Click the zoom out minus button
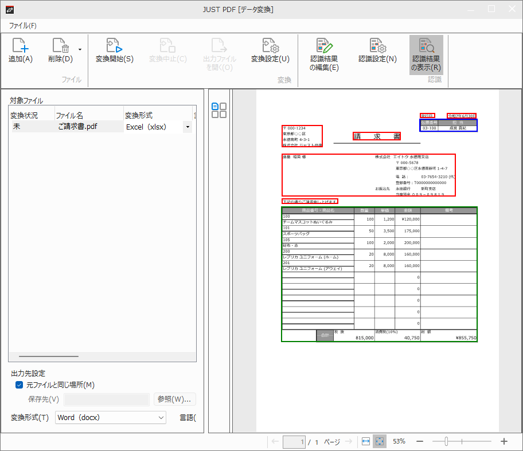 [x=420, y=442]
